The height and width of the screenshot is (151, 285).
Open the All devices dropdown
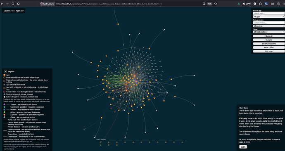(269, 26)
